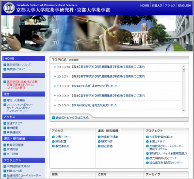The image size is (194, 179).
Task: Click the TOPICS scrollbar down arrow
Action: pos(183,111)
